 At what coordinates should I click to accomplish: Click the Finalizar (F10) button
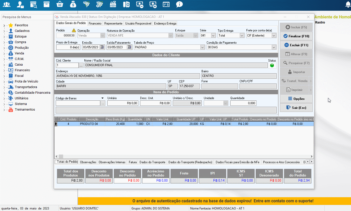click(x=296, y=36)
